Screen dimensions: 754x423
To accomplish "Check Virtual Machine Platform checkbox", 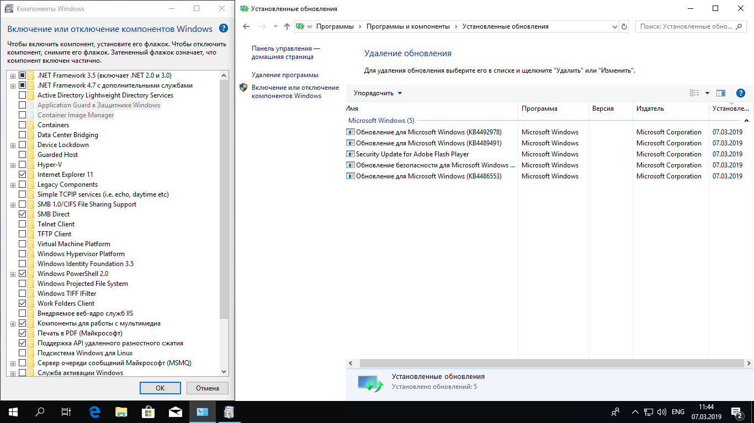I will [22, 244].
